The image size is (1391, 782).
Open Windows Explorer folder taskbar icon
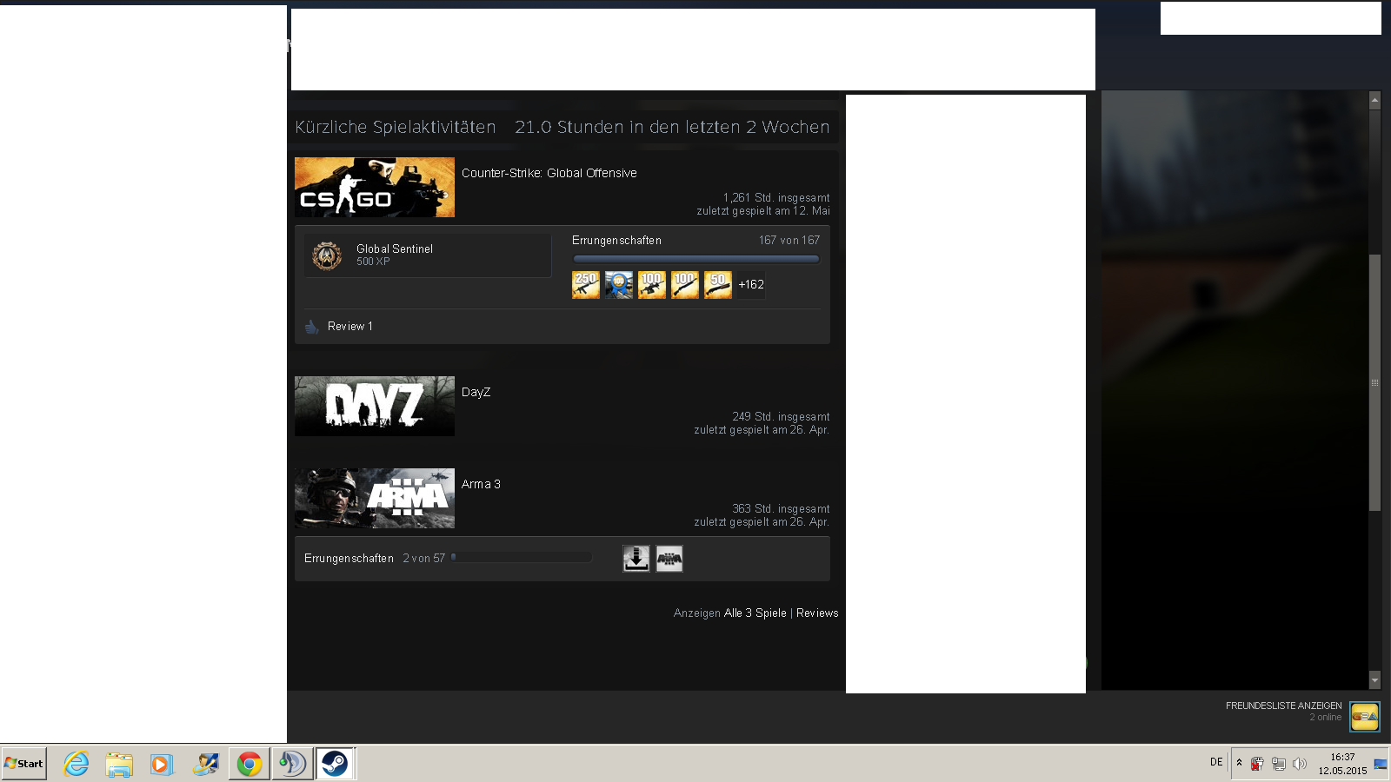119,764
